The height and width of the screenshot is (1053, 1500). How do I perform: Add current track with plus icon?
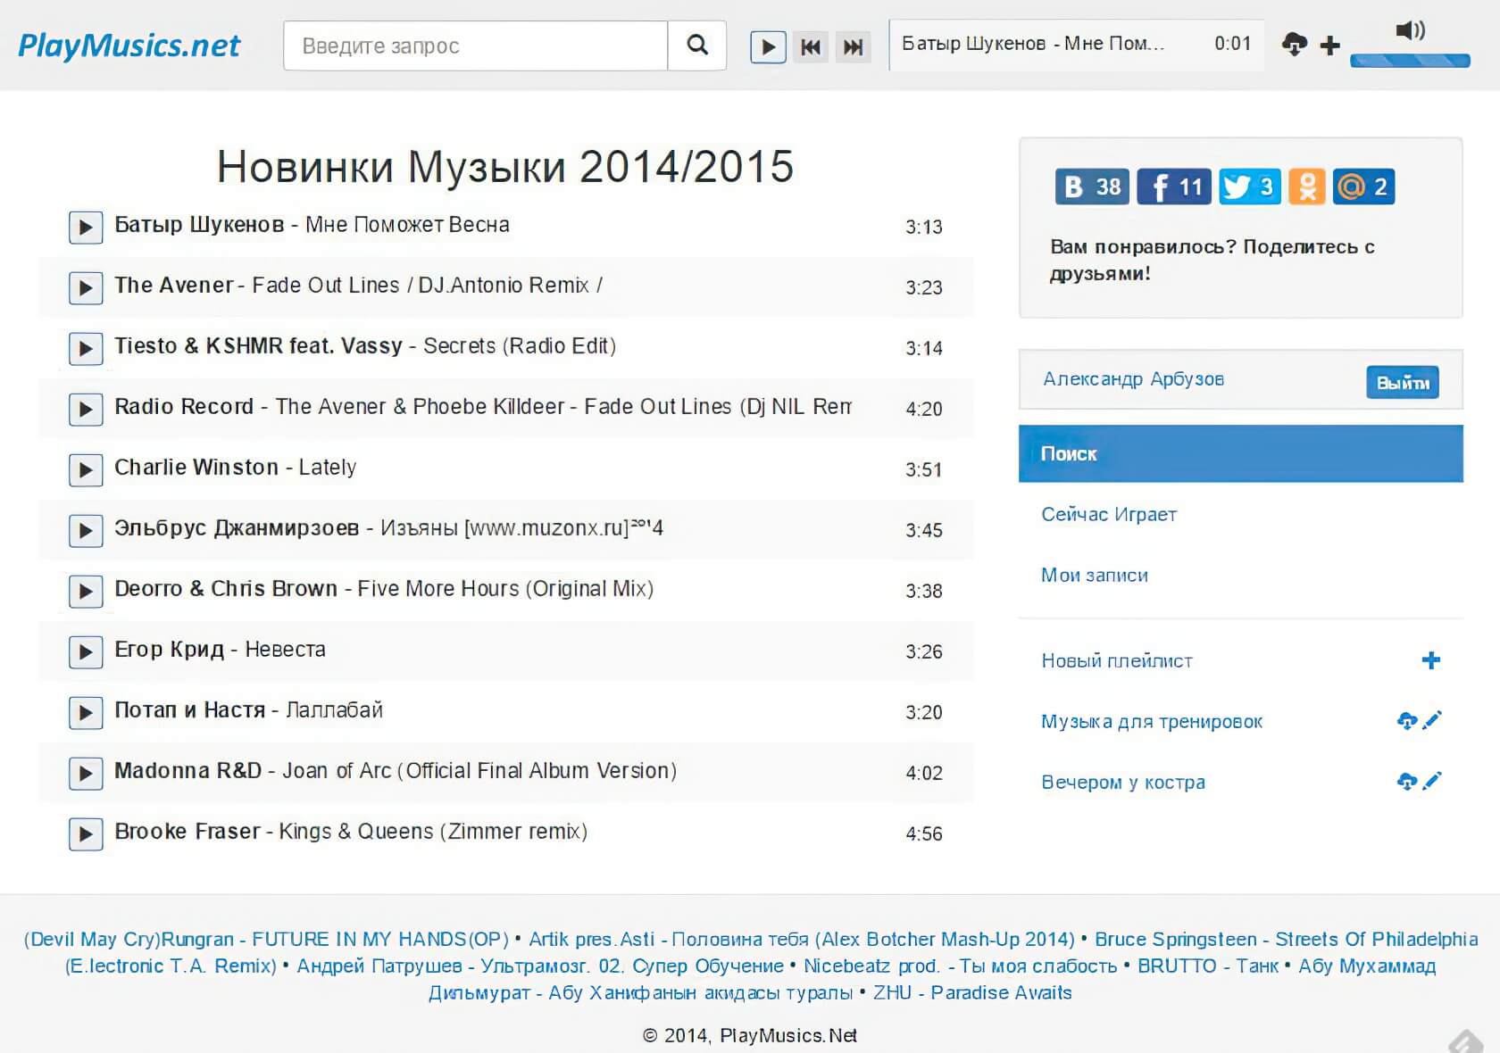1330,46
